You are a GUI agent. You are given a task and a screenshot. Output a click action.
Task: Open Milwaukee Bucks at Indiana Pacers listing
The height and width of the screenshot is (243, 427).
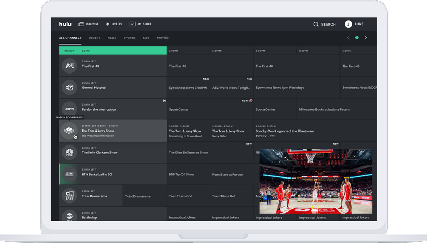click(x=337, y=109)
